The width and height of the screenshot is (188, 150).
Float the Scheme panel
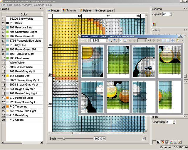(184, 8)
